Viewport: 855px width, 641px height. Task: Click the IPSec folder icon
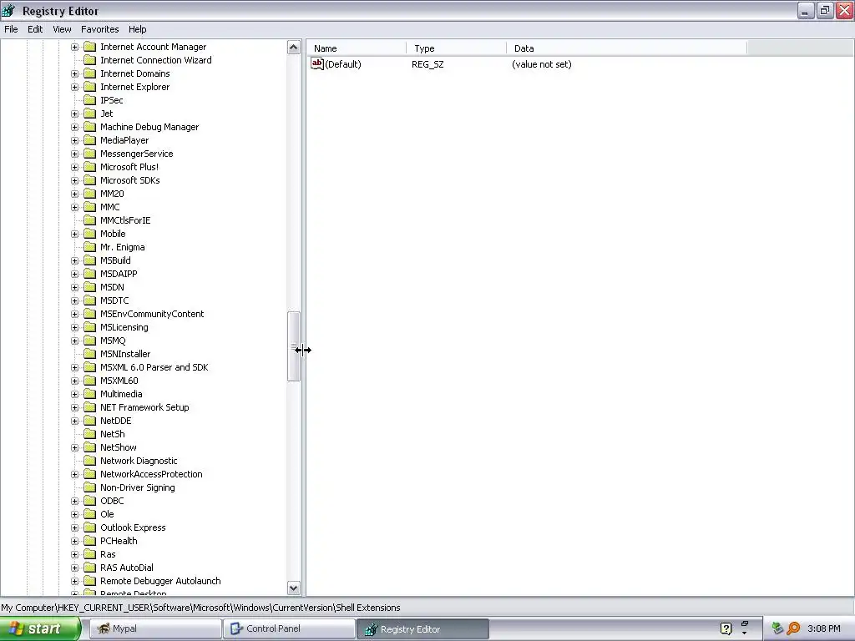90,100
